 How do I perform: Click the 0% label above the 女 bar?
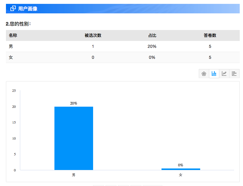click(181, 165)
